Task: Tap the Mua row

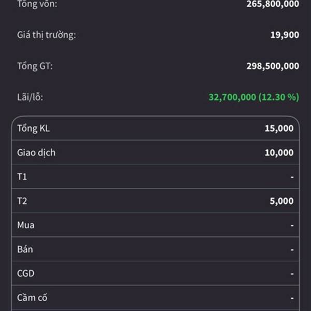Action: pyautogui.click(x=155, y=225)
